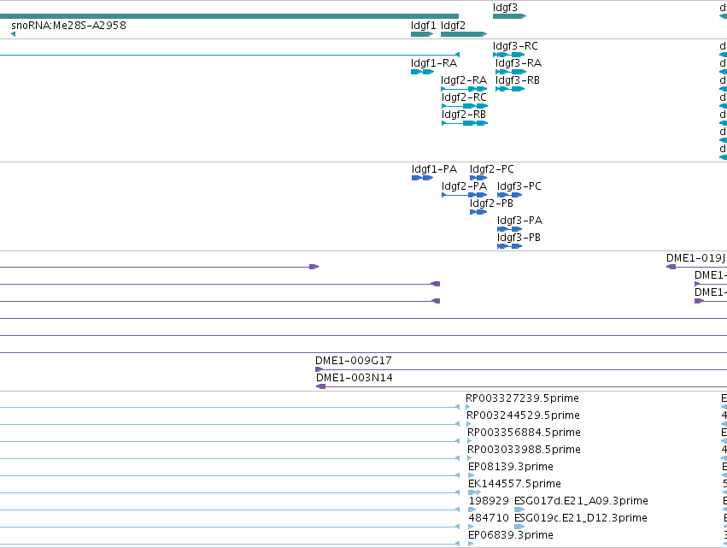
Task: Select the Idgf3-PB protein label
Action: point(519,238)
